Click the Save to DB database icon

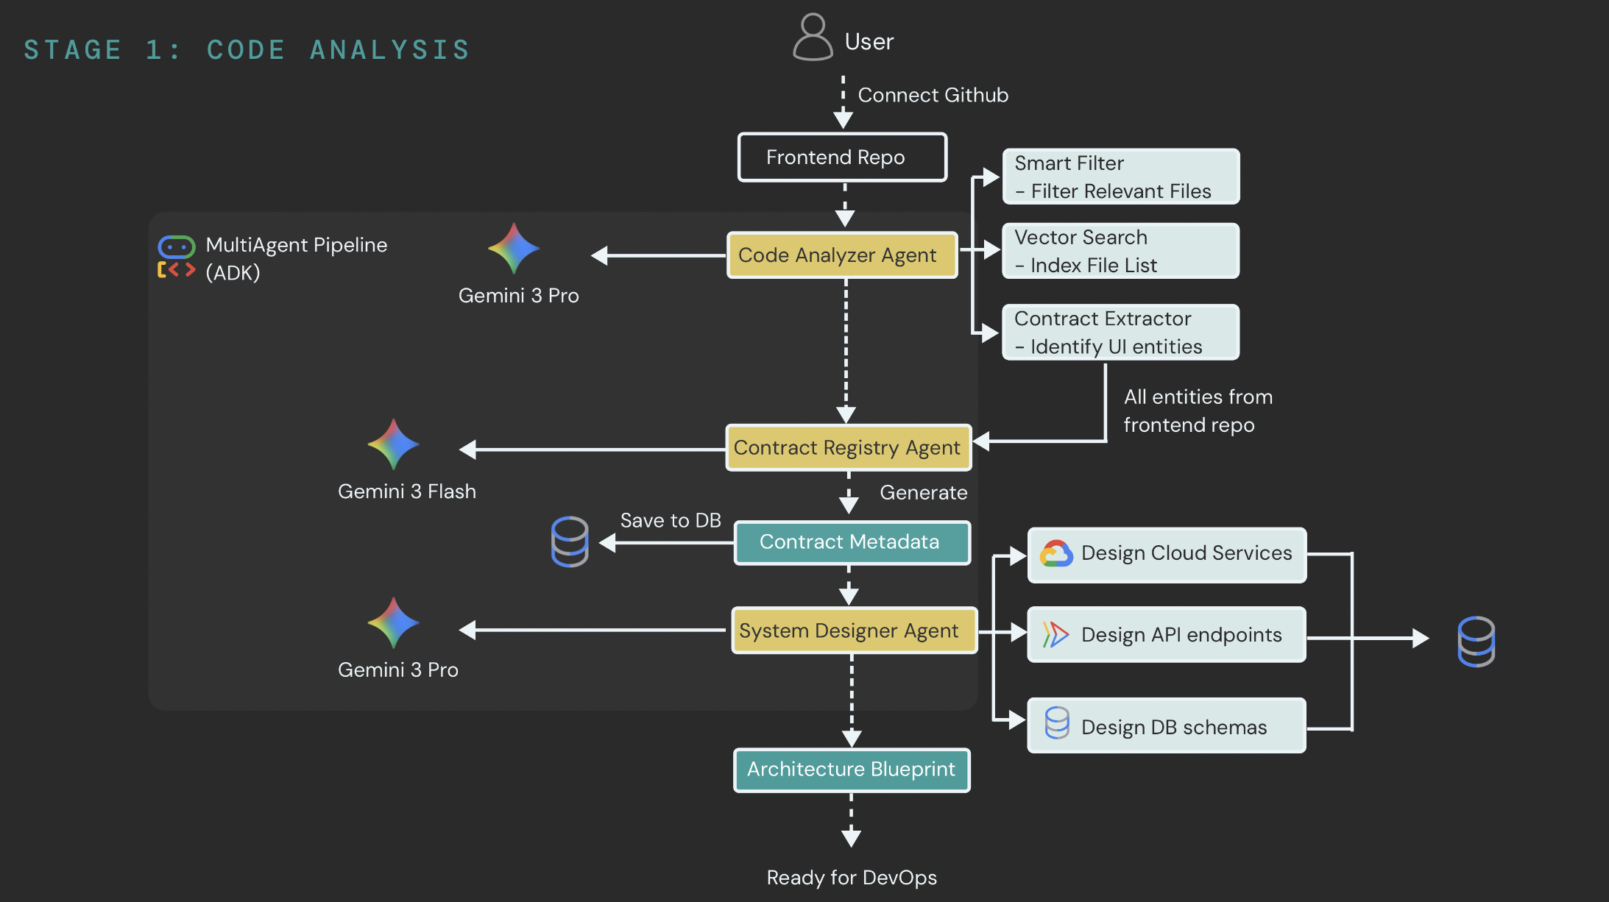tap(570, 541)
